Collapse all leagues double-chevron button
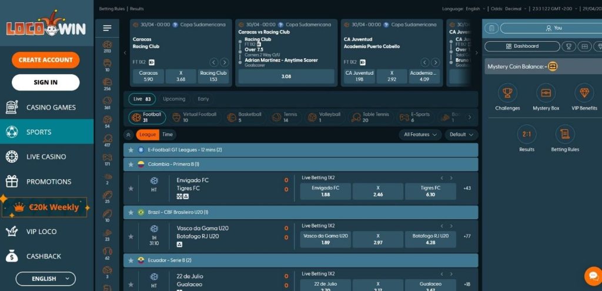This screenshot has height=291, width=602. [x=129, y=135]
